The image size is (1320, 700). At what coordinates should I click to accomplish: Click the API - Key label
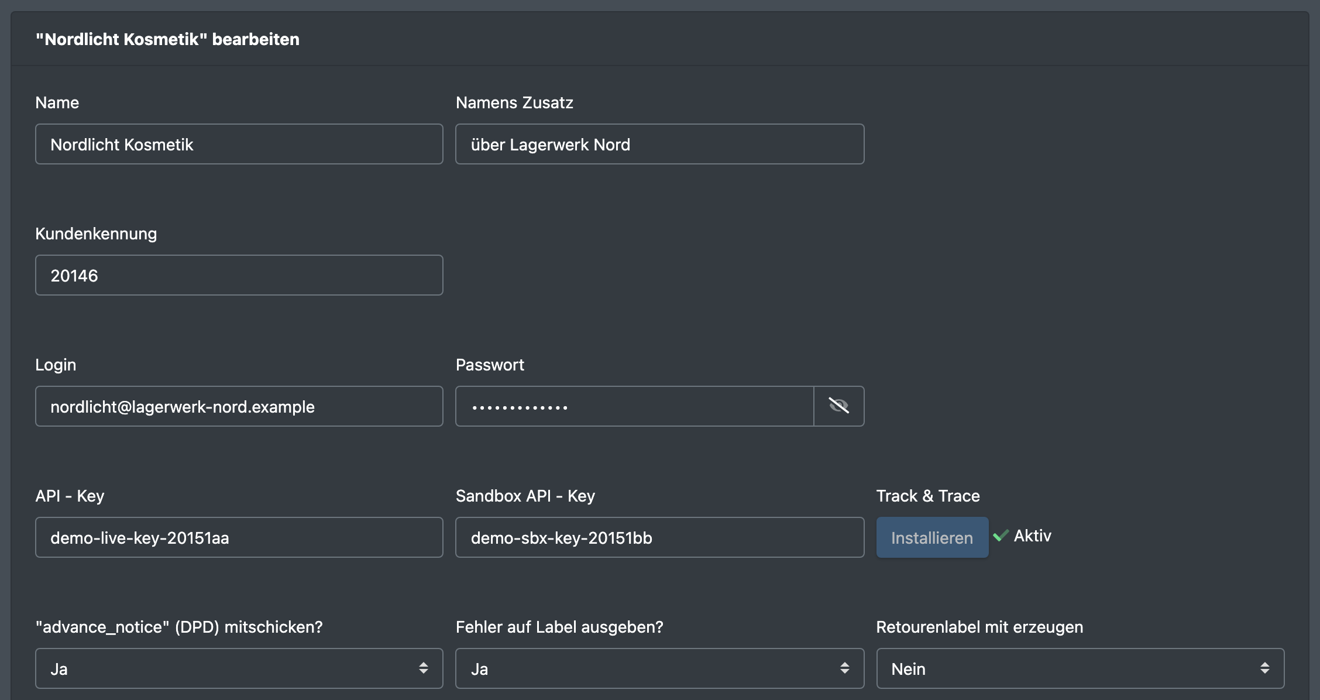[70, 496]
